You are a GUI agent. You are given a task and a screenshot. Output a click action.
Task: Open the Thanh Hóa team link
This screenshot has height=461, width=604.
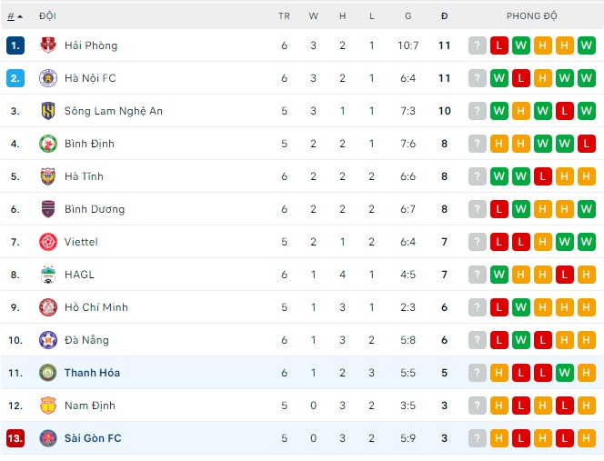coord(92,373)
